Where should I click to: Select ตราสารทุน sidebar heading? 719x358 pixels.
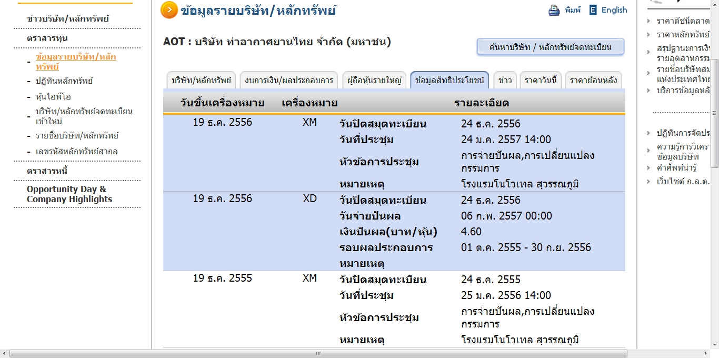click(47, 38)
